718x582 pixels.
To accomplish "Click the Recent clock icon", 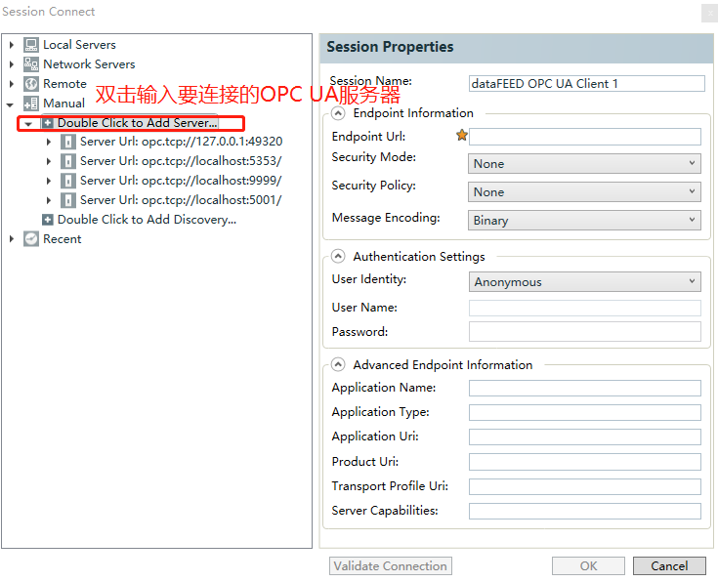I will click(31, 239).
